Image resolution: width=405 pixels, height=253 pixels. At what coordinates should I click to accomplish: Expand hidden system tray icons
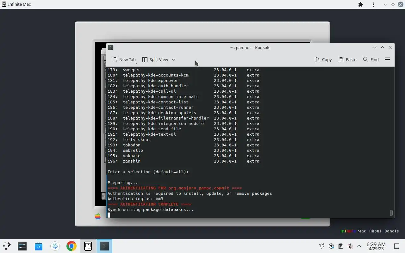pos(359,246)
